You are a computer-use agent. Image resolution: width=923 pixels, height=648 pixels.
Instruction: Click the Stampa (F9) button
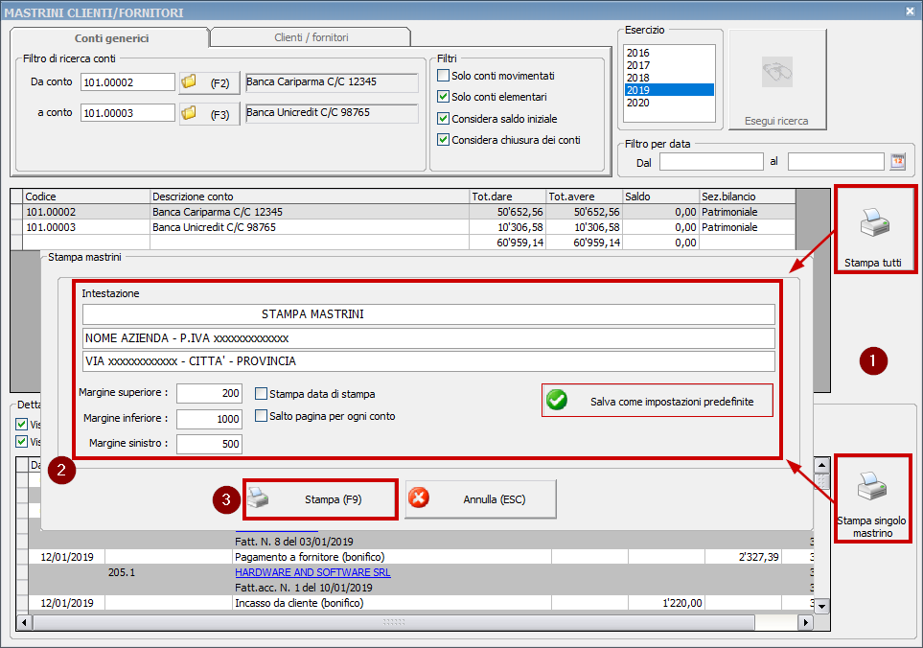point(319,498)
